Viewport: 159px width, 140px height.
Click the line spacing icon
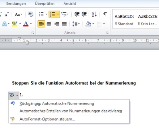click(x=75, y=24)
